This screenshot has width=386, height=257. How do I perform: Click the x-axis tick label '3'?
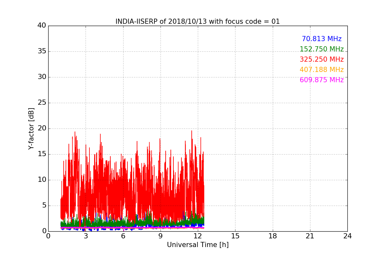click(x=86, y=236)
